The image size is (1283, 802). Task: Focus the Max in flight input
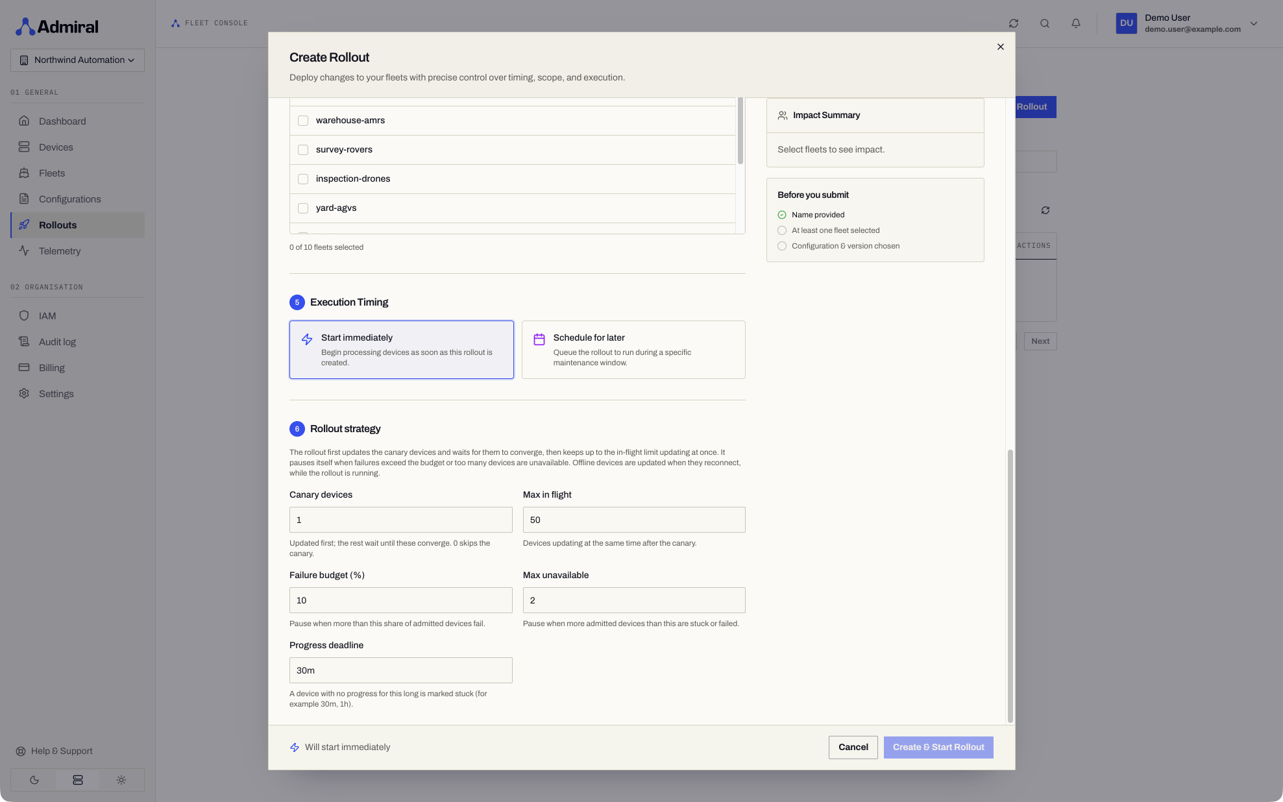pyautogui.click(x=634, y=520)
